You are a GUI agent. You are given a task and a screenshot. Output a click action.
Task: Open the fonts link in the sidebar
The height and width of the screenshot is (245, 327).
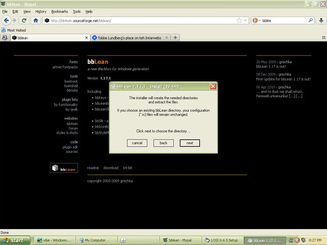pos(74,62)
